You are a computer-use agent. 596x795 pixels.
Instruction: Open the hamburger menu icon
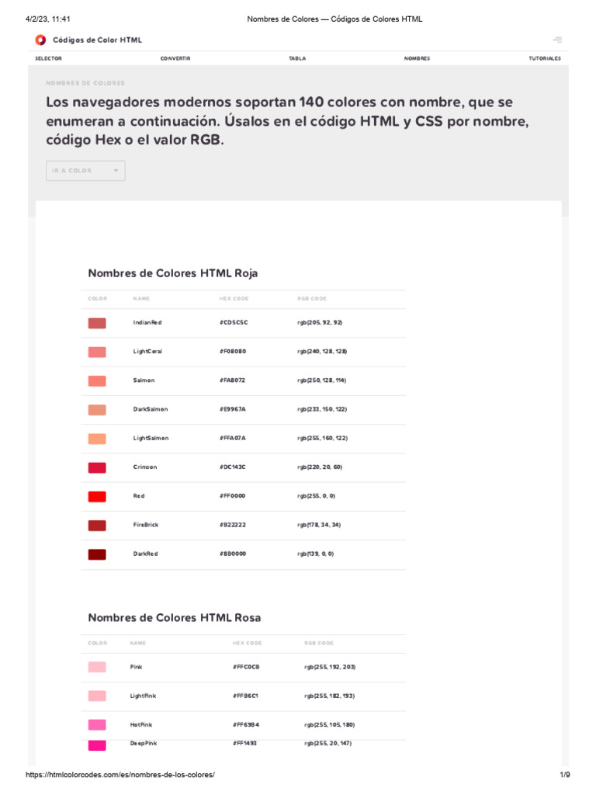pyautogui.click(x=557, y=40)
